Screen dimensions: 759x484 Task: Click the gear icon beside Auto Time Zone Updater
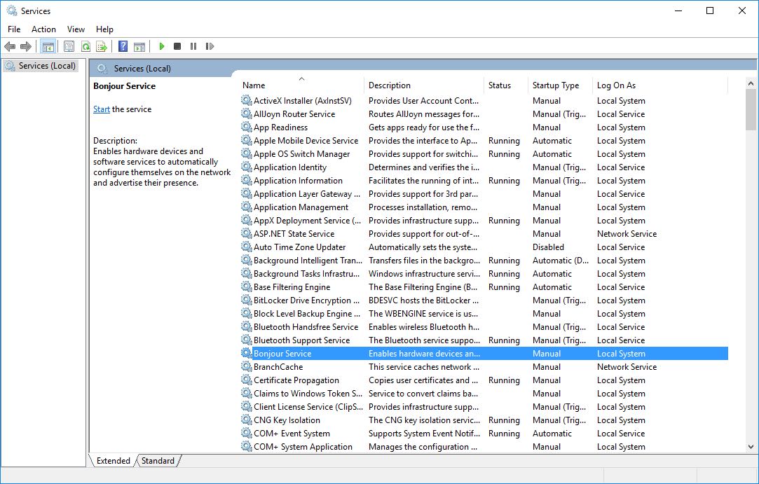pyautogui.click(x=247, y=247)
